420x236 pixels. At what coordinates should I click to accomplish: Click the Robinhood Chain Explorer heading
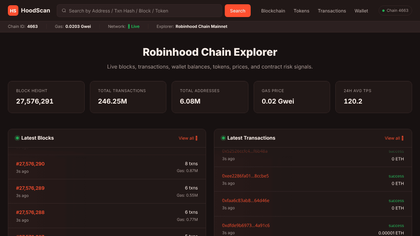pyautogui.click(x=210, y=52)
